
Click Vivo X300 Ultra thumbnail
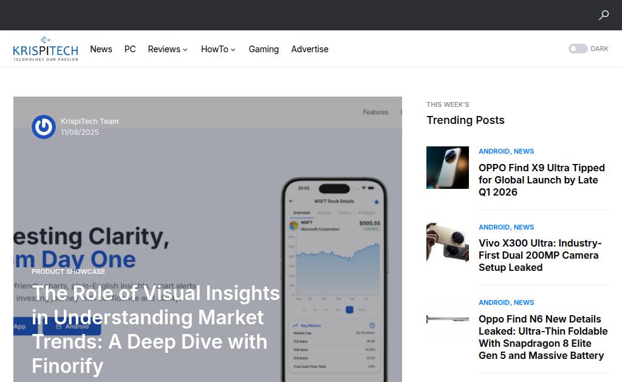[448, 243]
